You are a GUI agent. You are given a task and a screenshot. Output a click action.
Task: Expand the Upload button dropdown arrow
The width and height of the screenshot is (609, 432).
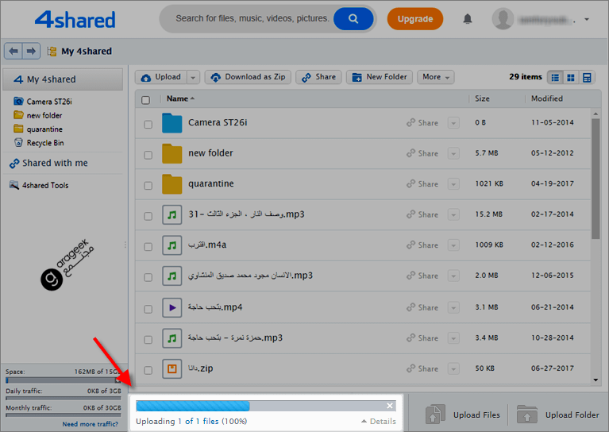coord(193,77)
